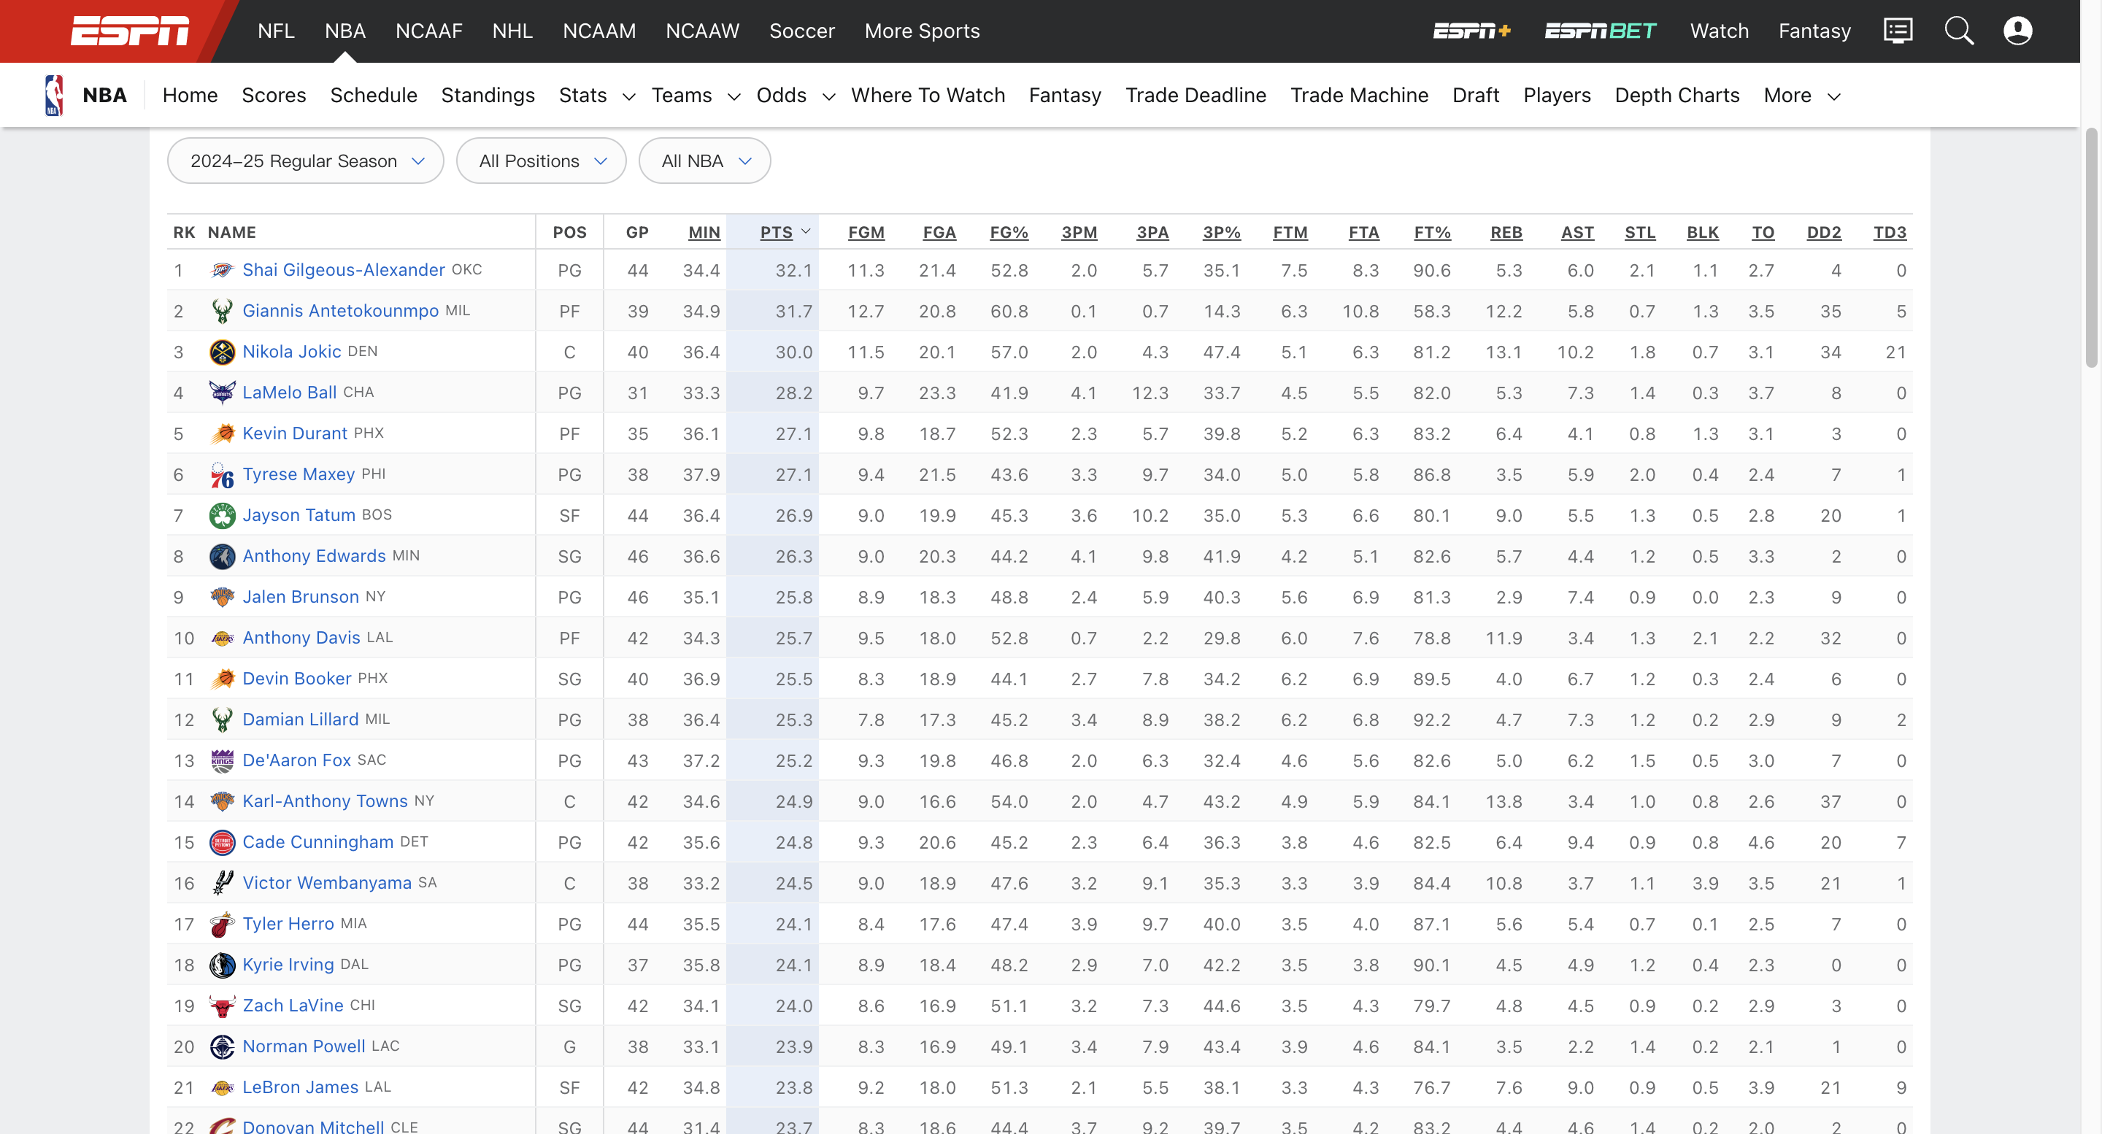
Task: Open the ESPN home logo
Action: (x=129, y=31)
